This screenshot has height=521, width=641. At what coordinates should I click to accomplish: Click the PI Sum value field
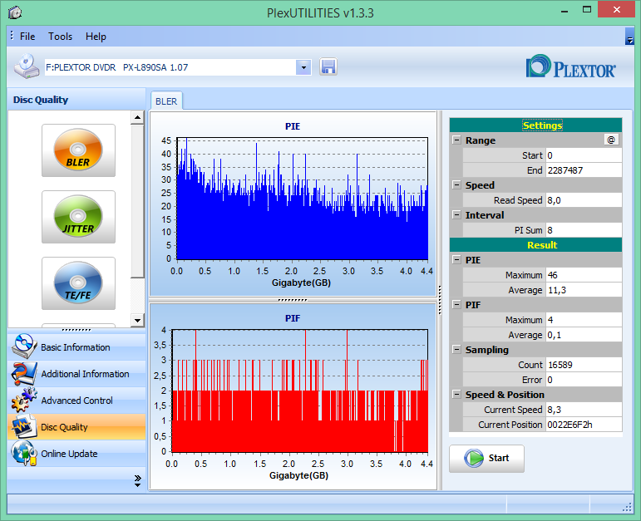click(x=584, y=230)
